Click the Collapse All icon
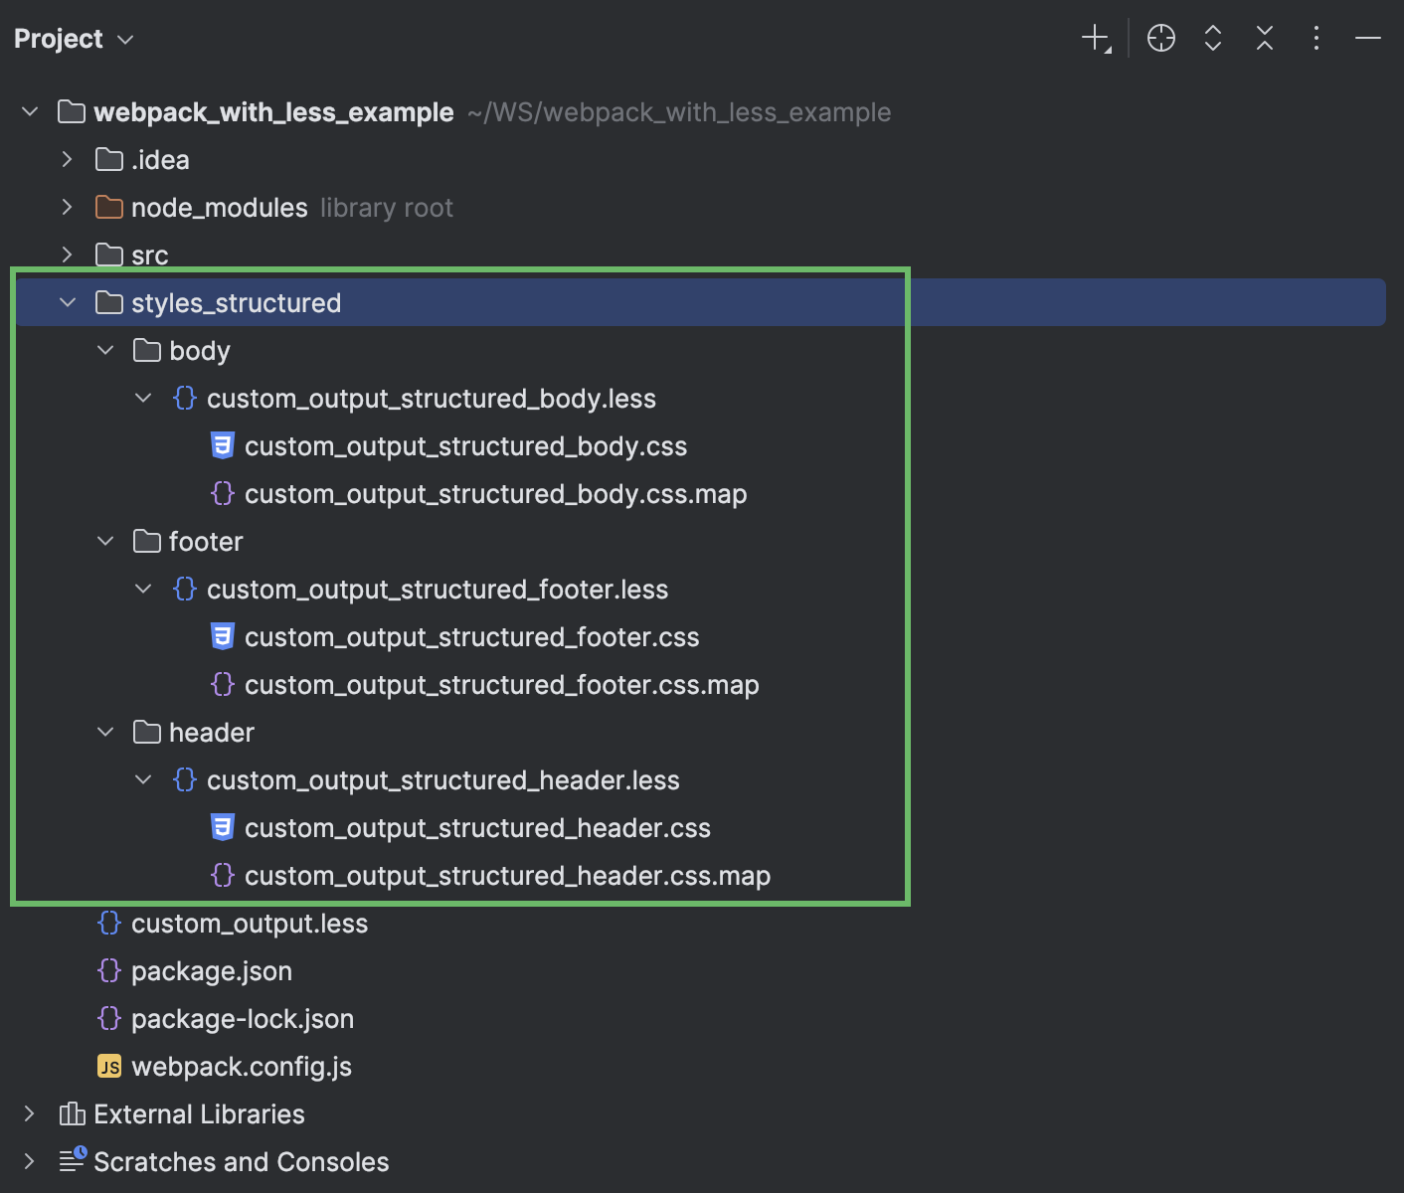Viewport: 1404px width, 1193px height. tap(1264, 38)
